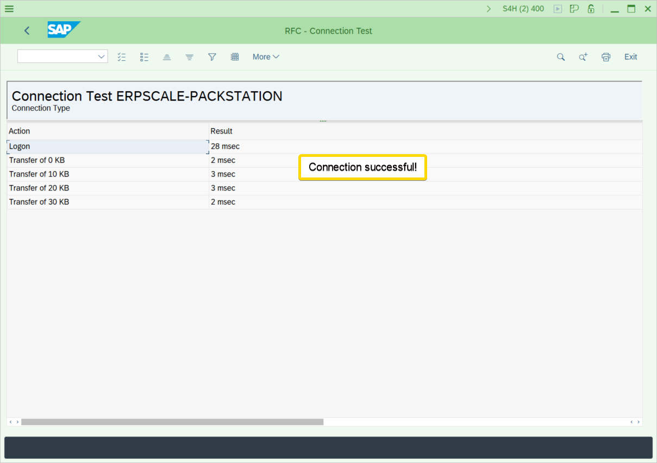Screen dimensions: 657x463
Task: Expand the More toolbar menu
Action: click(x=266, y=57)
